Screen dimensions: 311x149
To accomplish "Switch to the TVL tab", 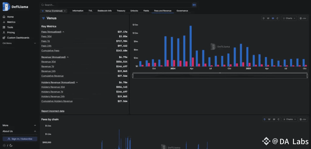I will [x=91, y=11].
